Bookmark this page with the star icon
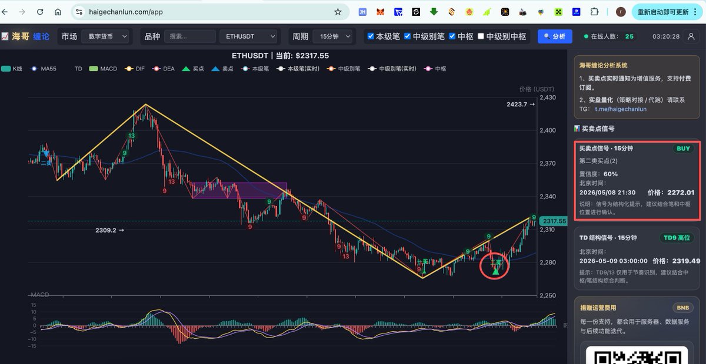The width and height of the screenshot is (706, 364). pyautogui.click(x=338, y=12)
